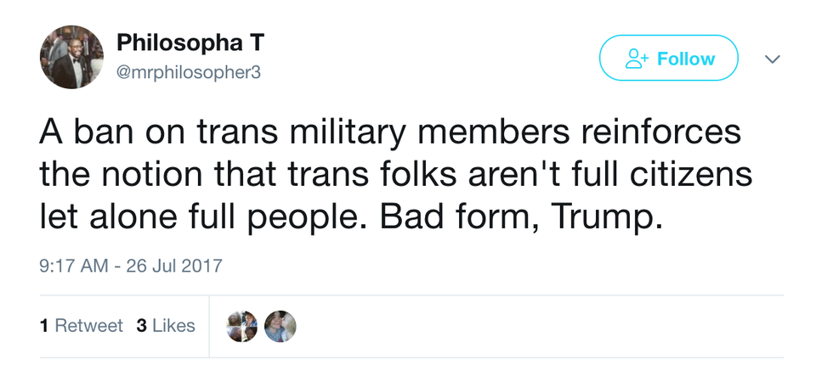Click the "26 Jul 2017" date text
833x365 pixels.
coord(173,266)
